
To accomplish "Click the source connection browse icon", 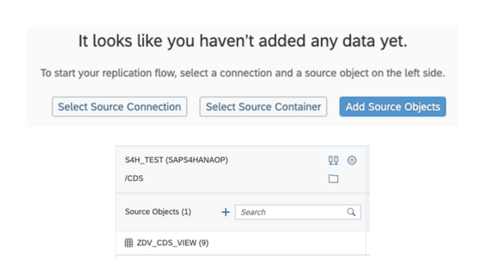I will click(x=333, y=160).
